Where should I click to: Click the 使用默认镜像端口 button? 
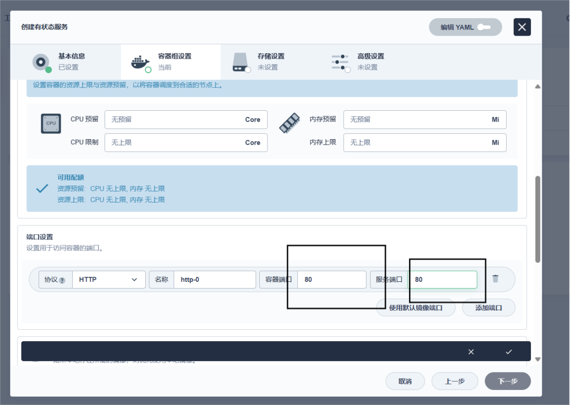point(415,308)
